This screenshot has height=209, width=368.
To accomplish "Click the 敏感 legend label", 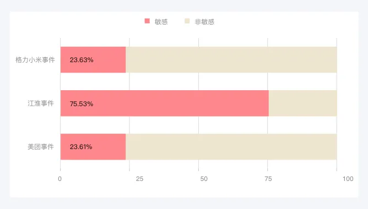I will click(161, 22).
